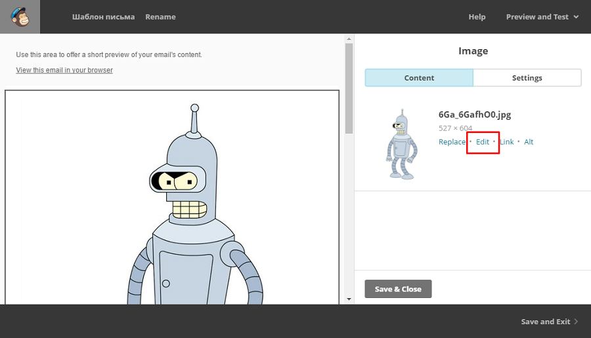Click the Preview and Test chevron arrow
Image resolution: width=591 pixels, height=338 pixels.
(x=576, y=17)
